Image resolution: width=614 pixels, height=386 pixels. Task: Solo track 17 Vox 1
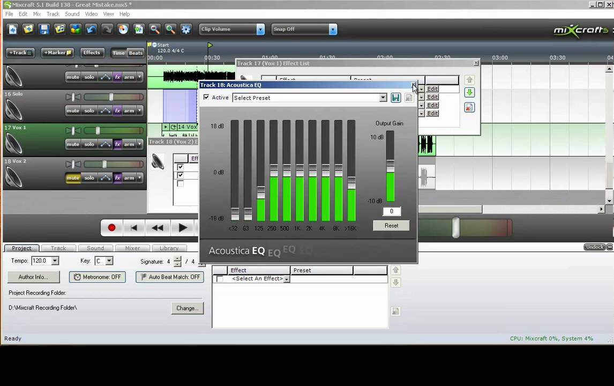[89, 144]
